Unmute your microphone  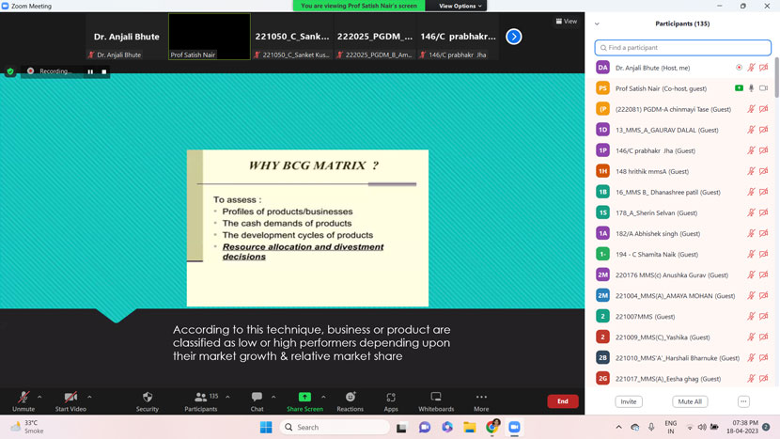pos(23,400)
